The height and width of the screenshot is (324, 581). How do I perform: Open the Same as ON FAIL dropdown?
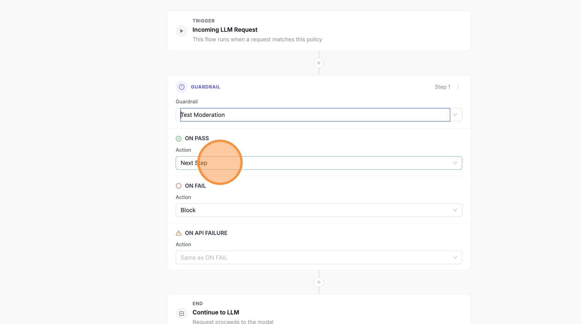[319, 257]
